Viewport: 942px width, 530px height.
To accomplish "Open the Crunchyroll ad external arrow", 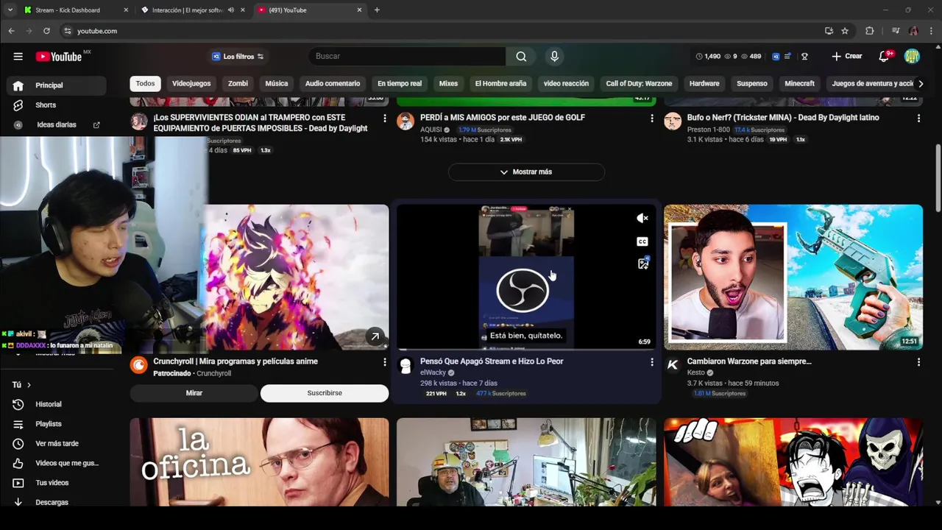I will (x=375, y=336).
